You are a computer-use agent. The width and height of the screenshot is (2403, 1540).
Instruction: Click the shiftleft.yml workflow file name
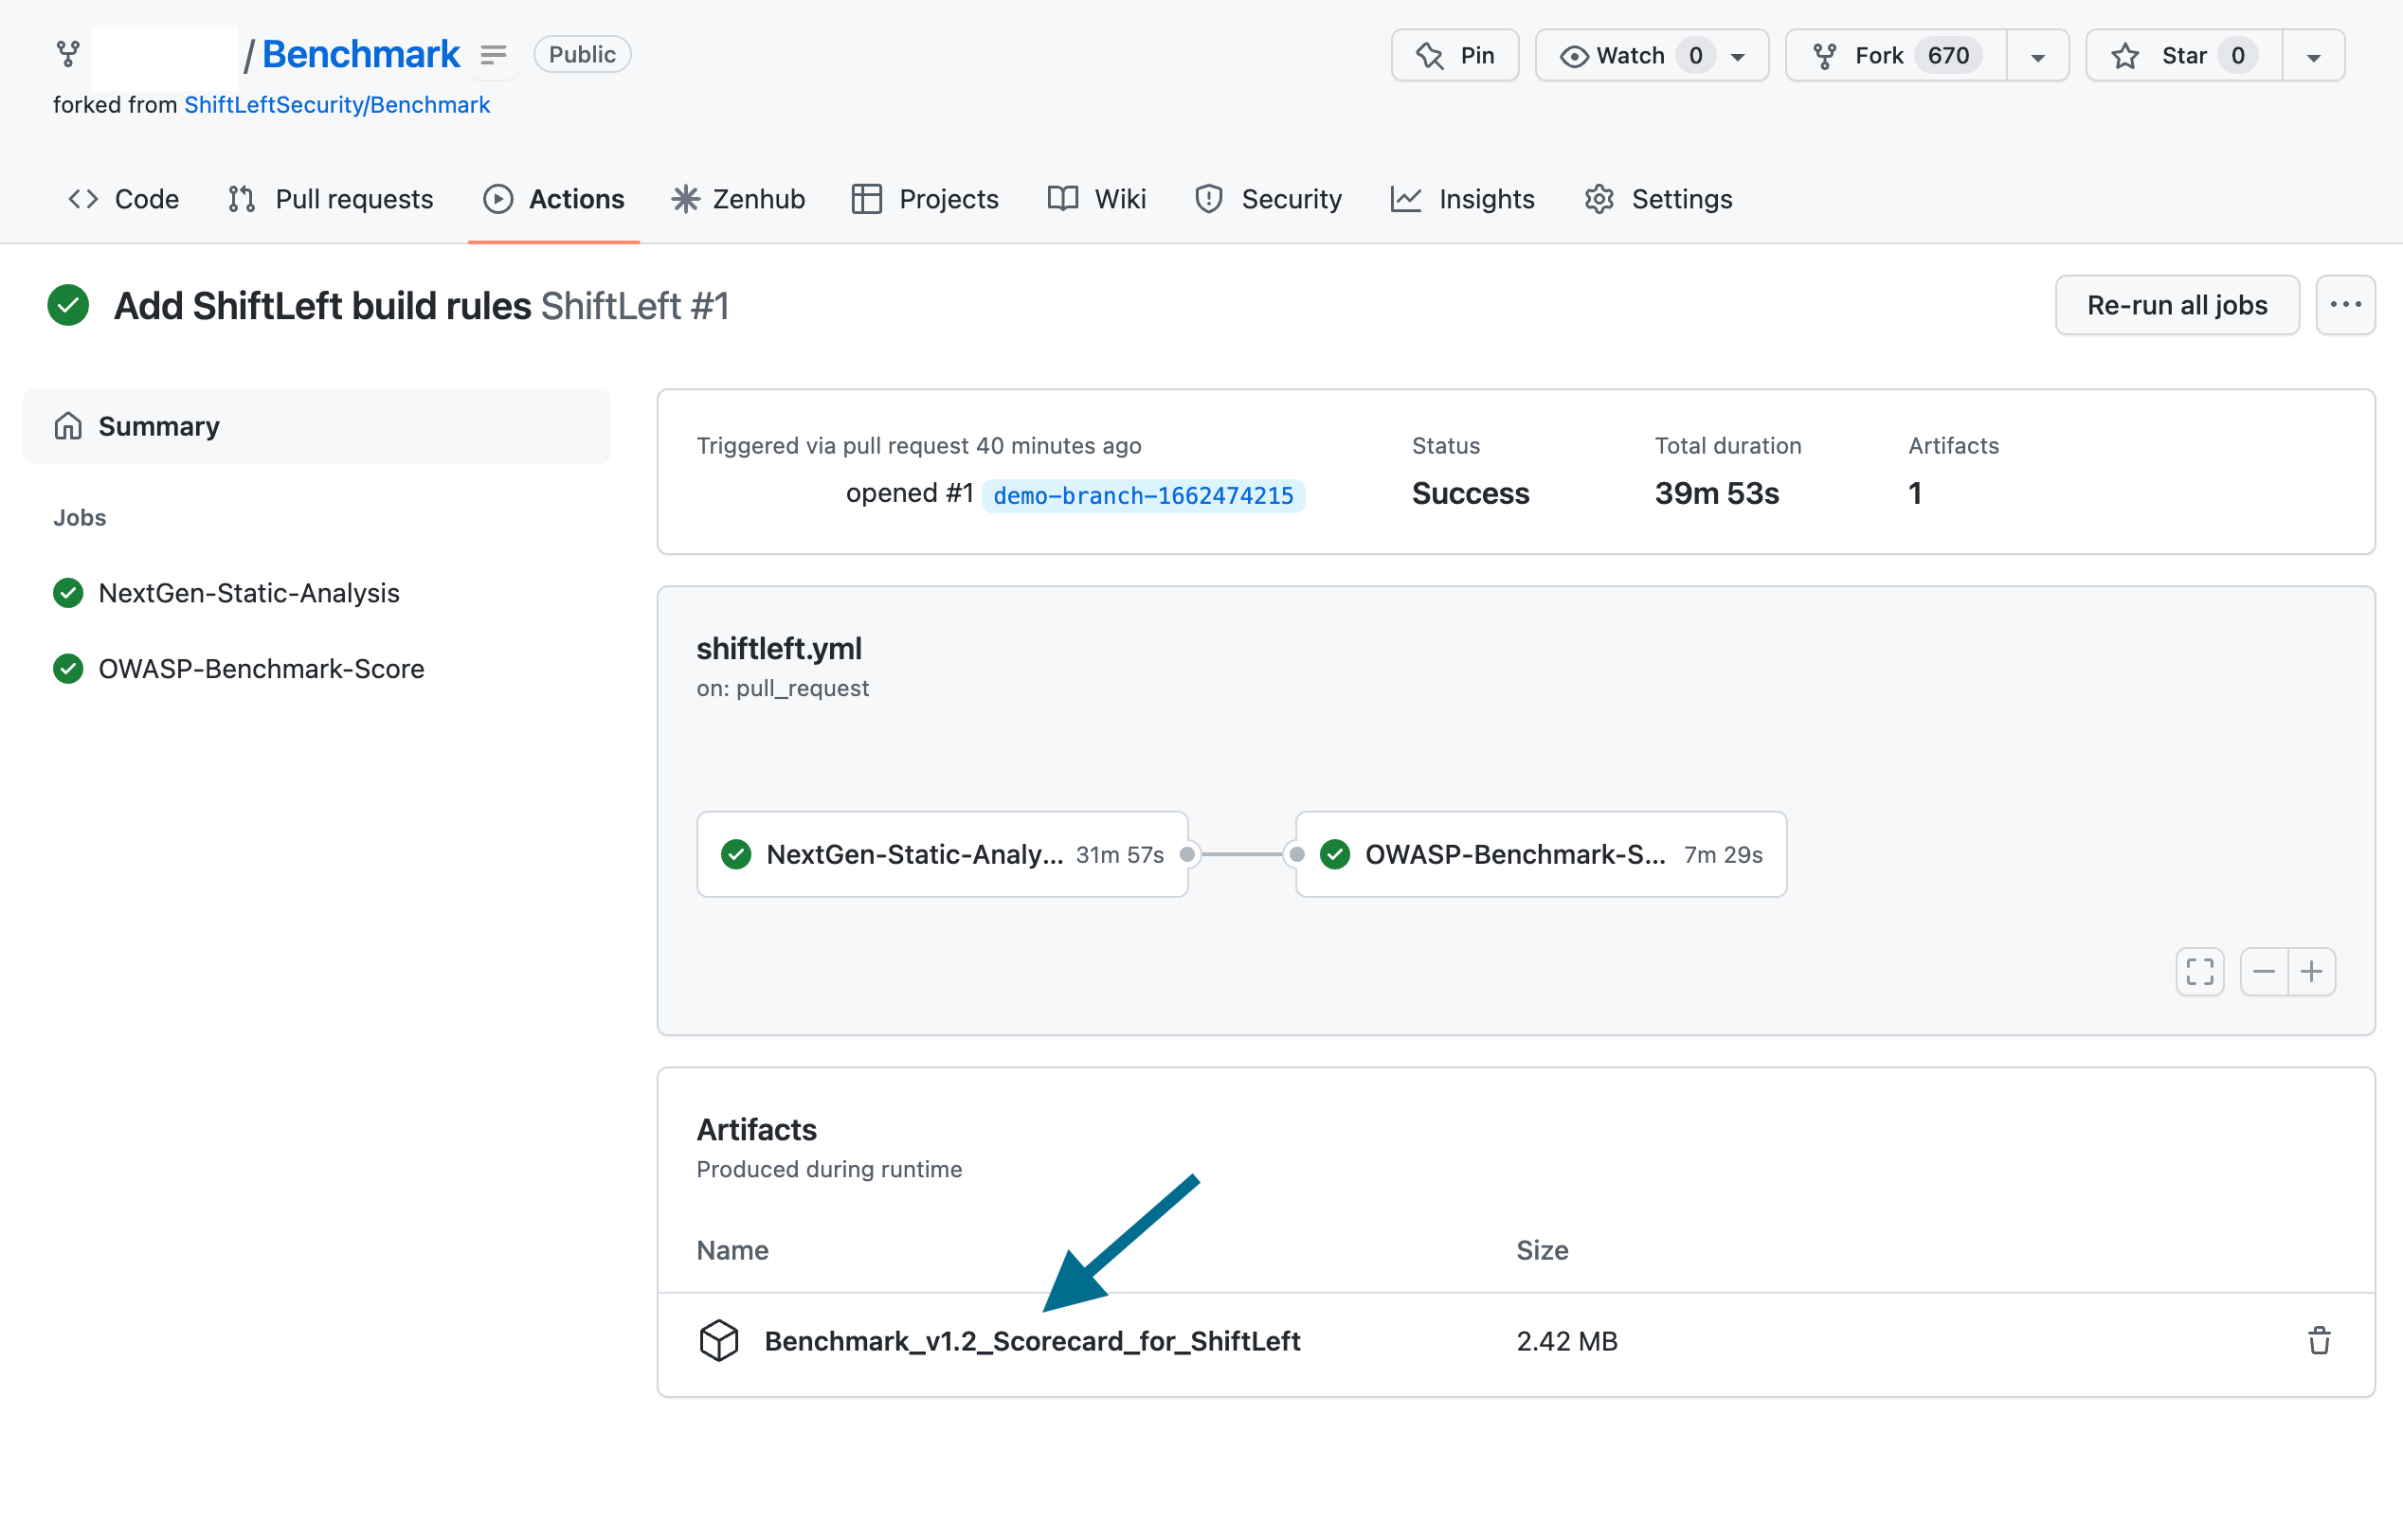point(779,648)
